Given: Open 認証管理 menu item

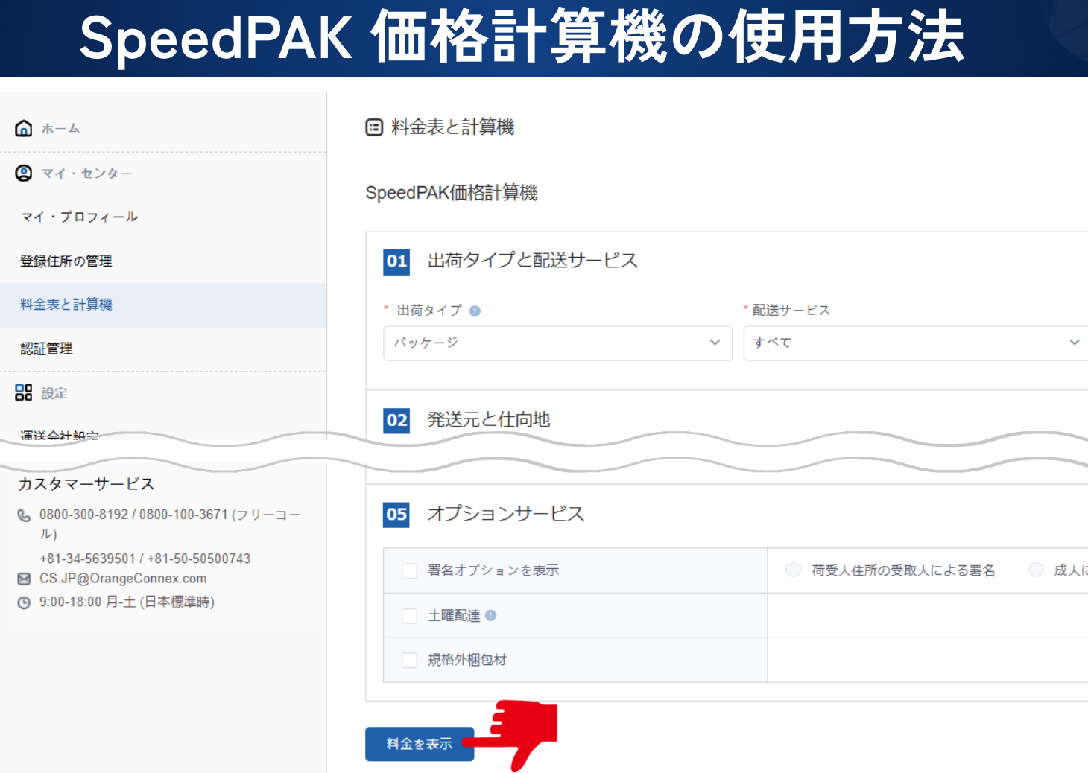Looking at the screenshot, I should pos(46,349).
